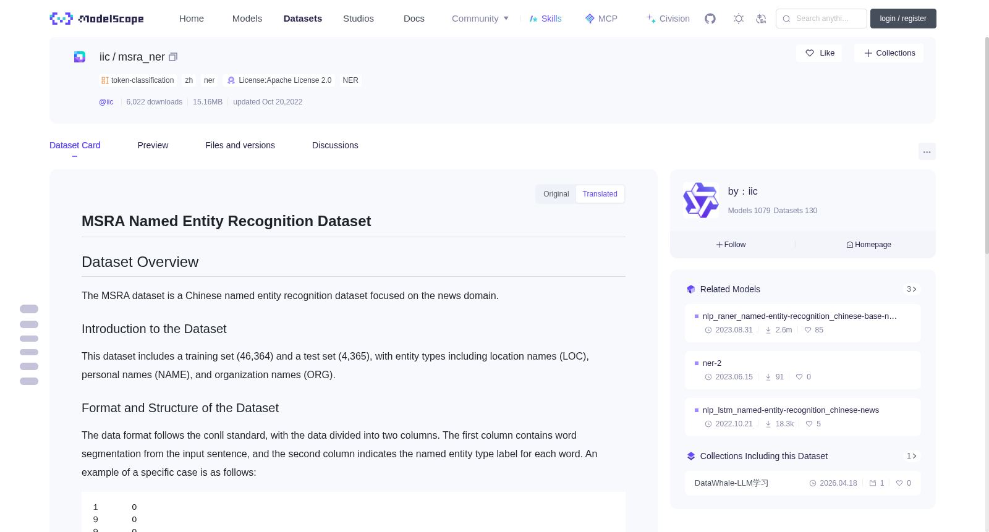Click the uppercase NER tag

(x=350, y=80)
